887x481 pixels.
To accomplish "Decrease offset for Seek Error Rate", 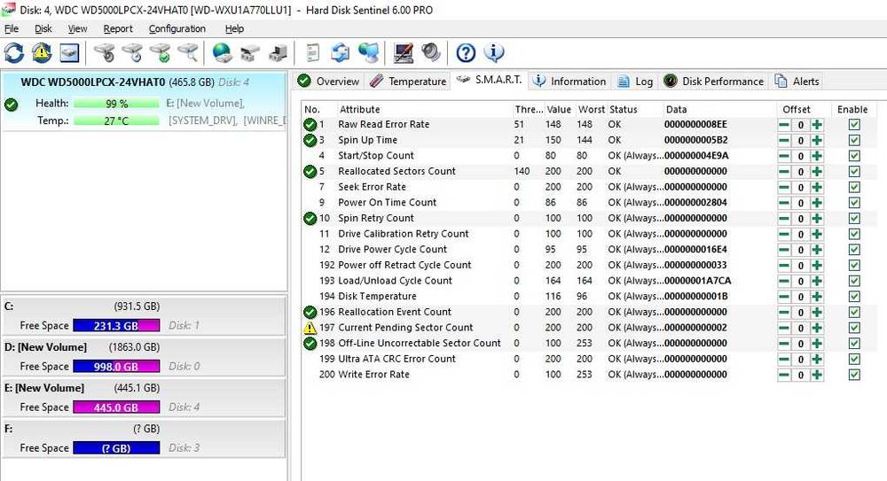I will click(784, 187).
